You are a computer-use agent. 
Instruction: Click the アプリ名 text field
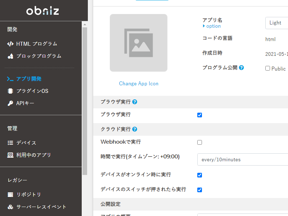coord(277,23)
